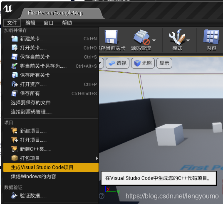This screenshot has height=204, width=223.
Task: Click the 保存所有关卡 icon
Action: 15,75
